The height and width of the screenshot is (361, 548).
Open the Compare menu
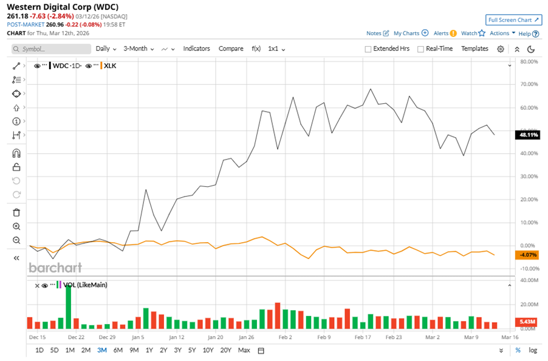click(x=231, y=49)
